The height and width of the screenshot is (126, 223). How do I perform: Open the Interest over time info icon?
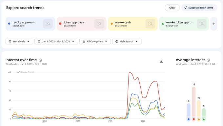coord(40,60)
